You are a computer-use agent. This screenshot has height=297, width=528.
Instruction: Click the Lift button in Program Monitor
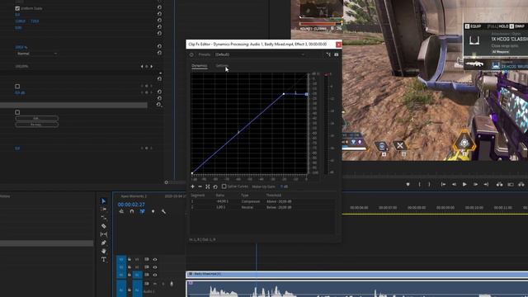[500, 185]
